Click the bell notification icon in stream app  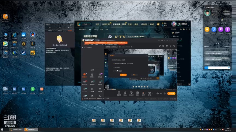[170, 46]
